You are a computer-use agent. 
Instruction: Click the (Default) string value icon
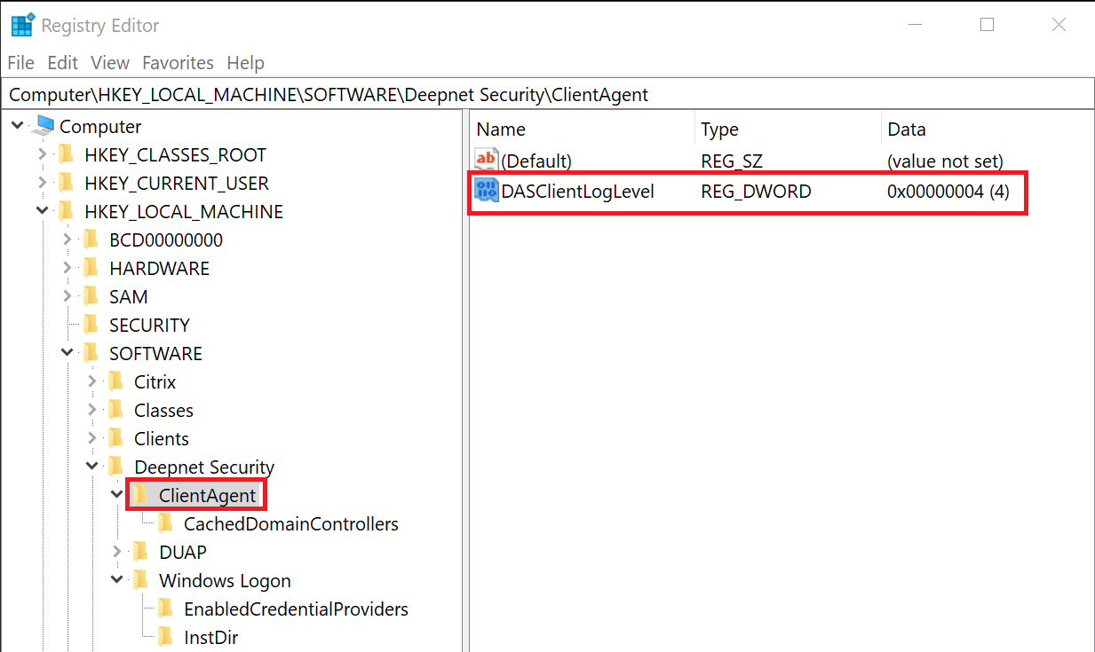pyautogui.click(x=487, y=161)
